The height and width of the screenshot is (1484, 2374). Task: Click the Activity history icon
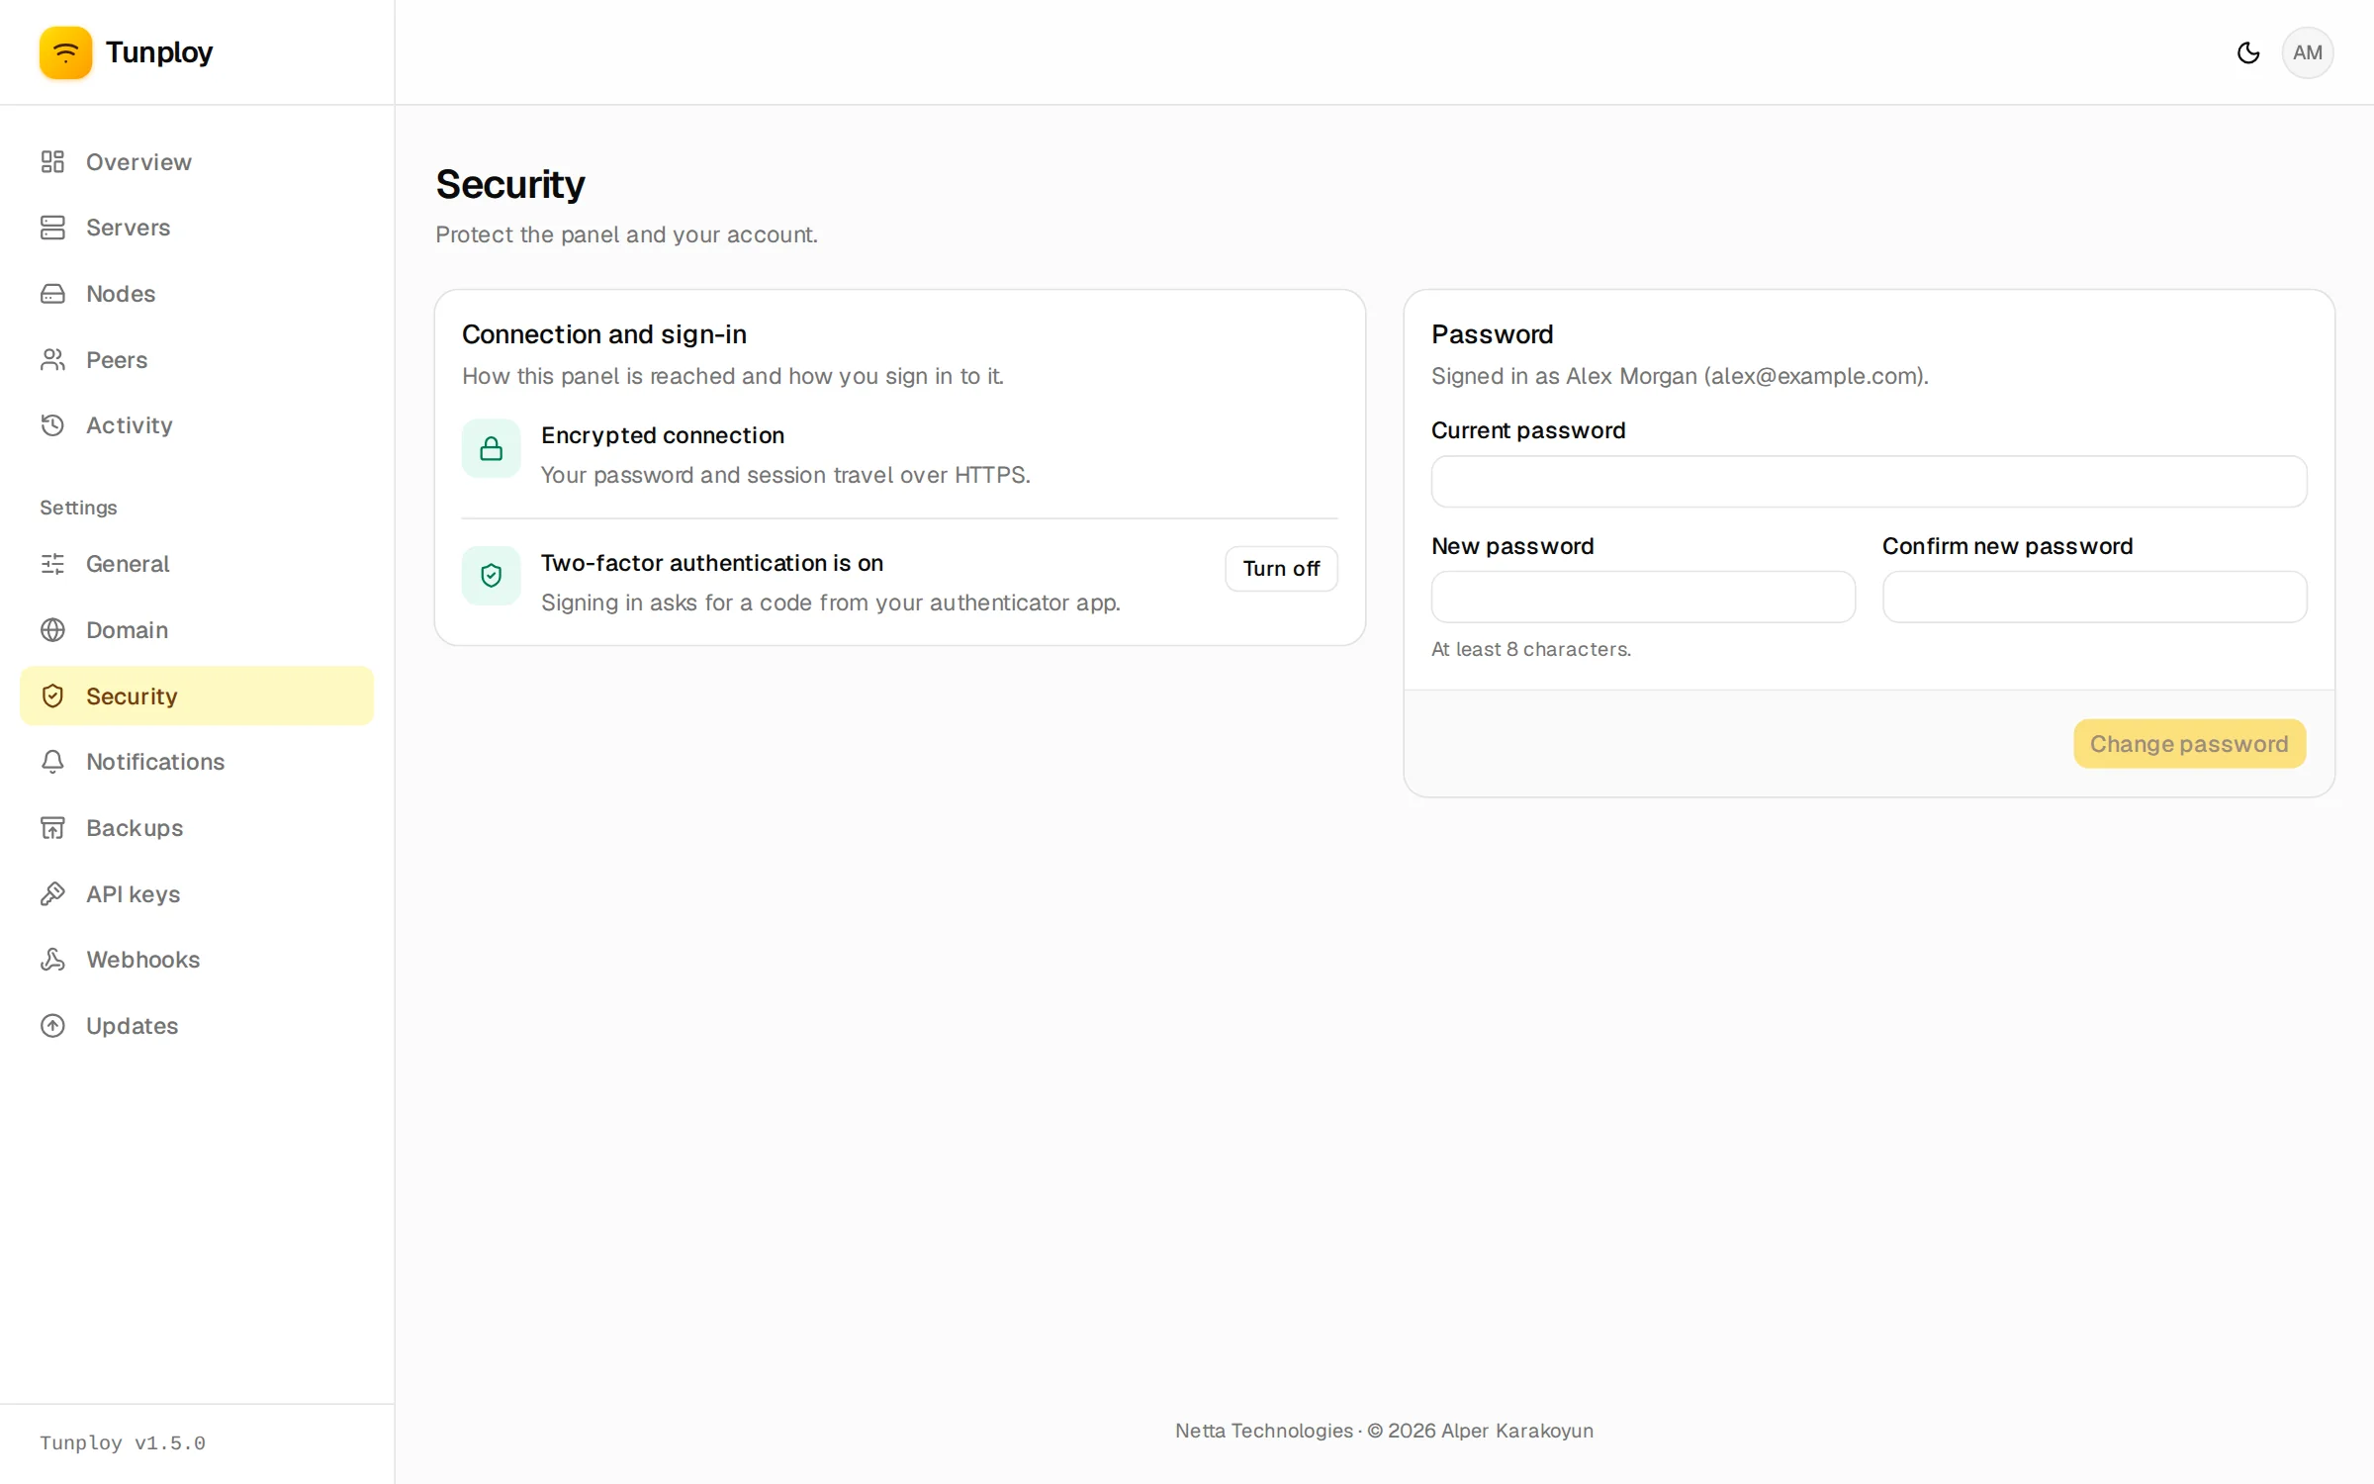point(52,425)
